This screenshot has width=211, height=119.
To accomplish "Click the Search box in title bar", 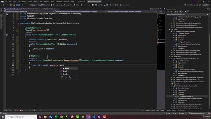I will pyautogui.click(x=81, y=2).
